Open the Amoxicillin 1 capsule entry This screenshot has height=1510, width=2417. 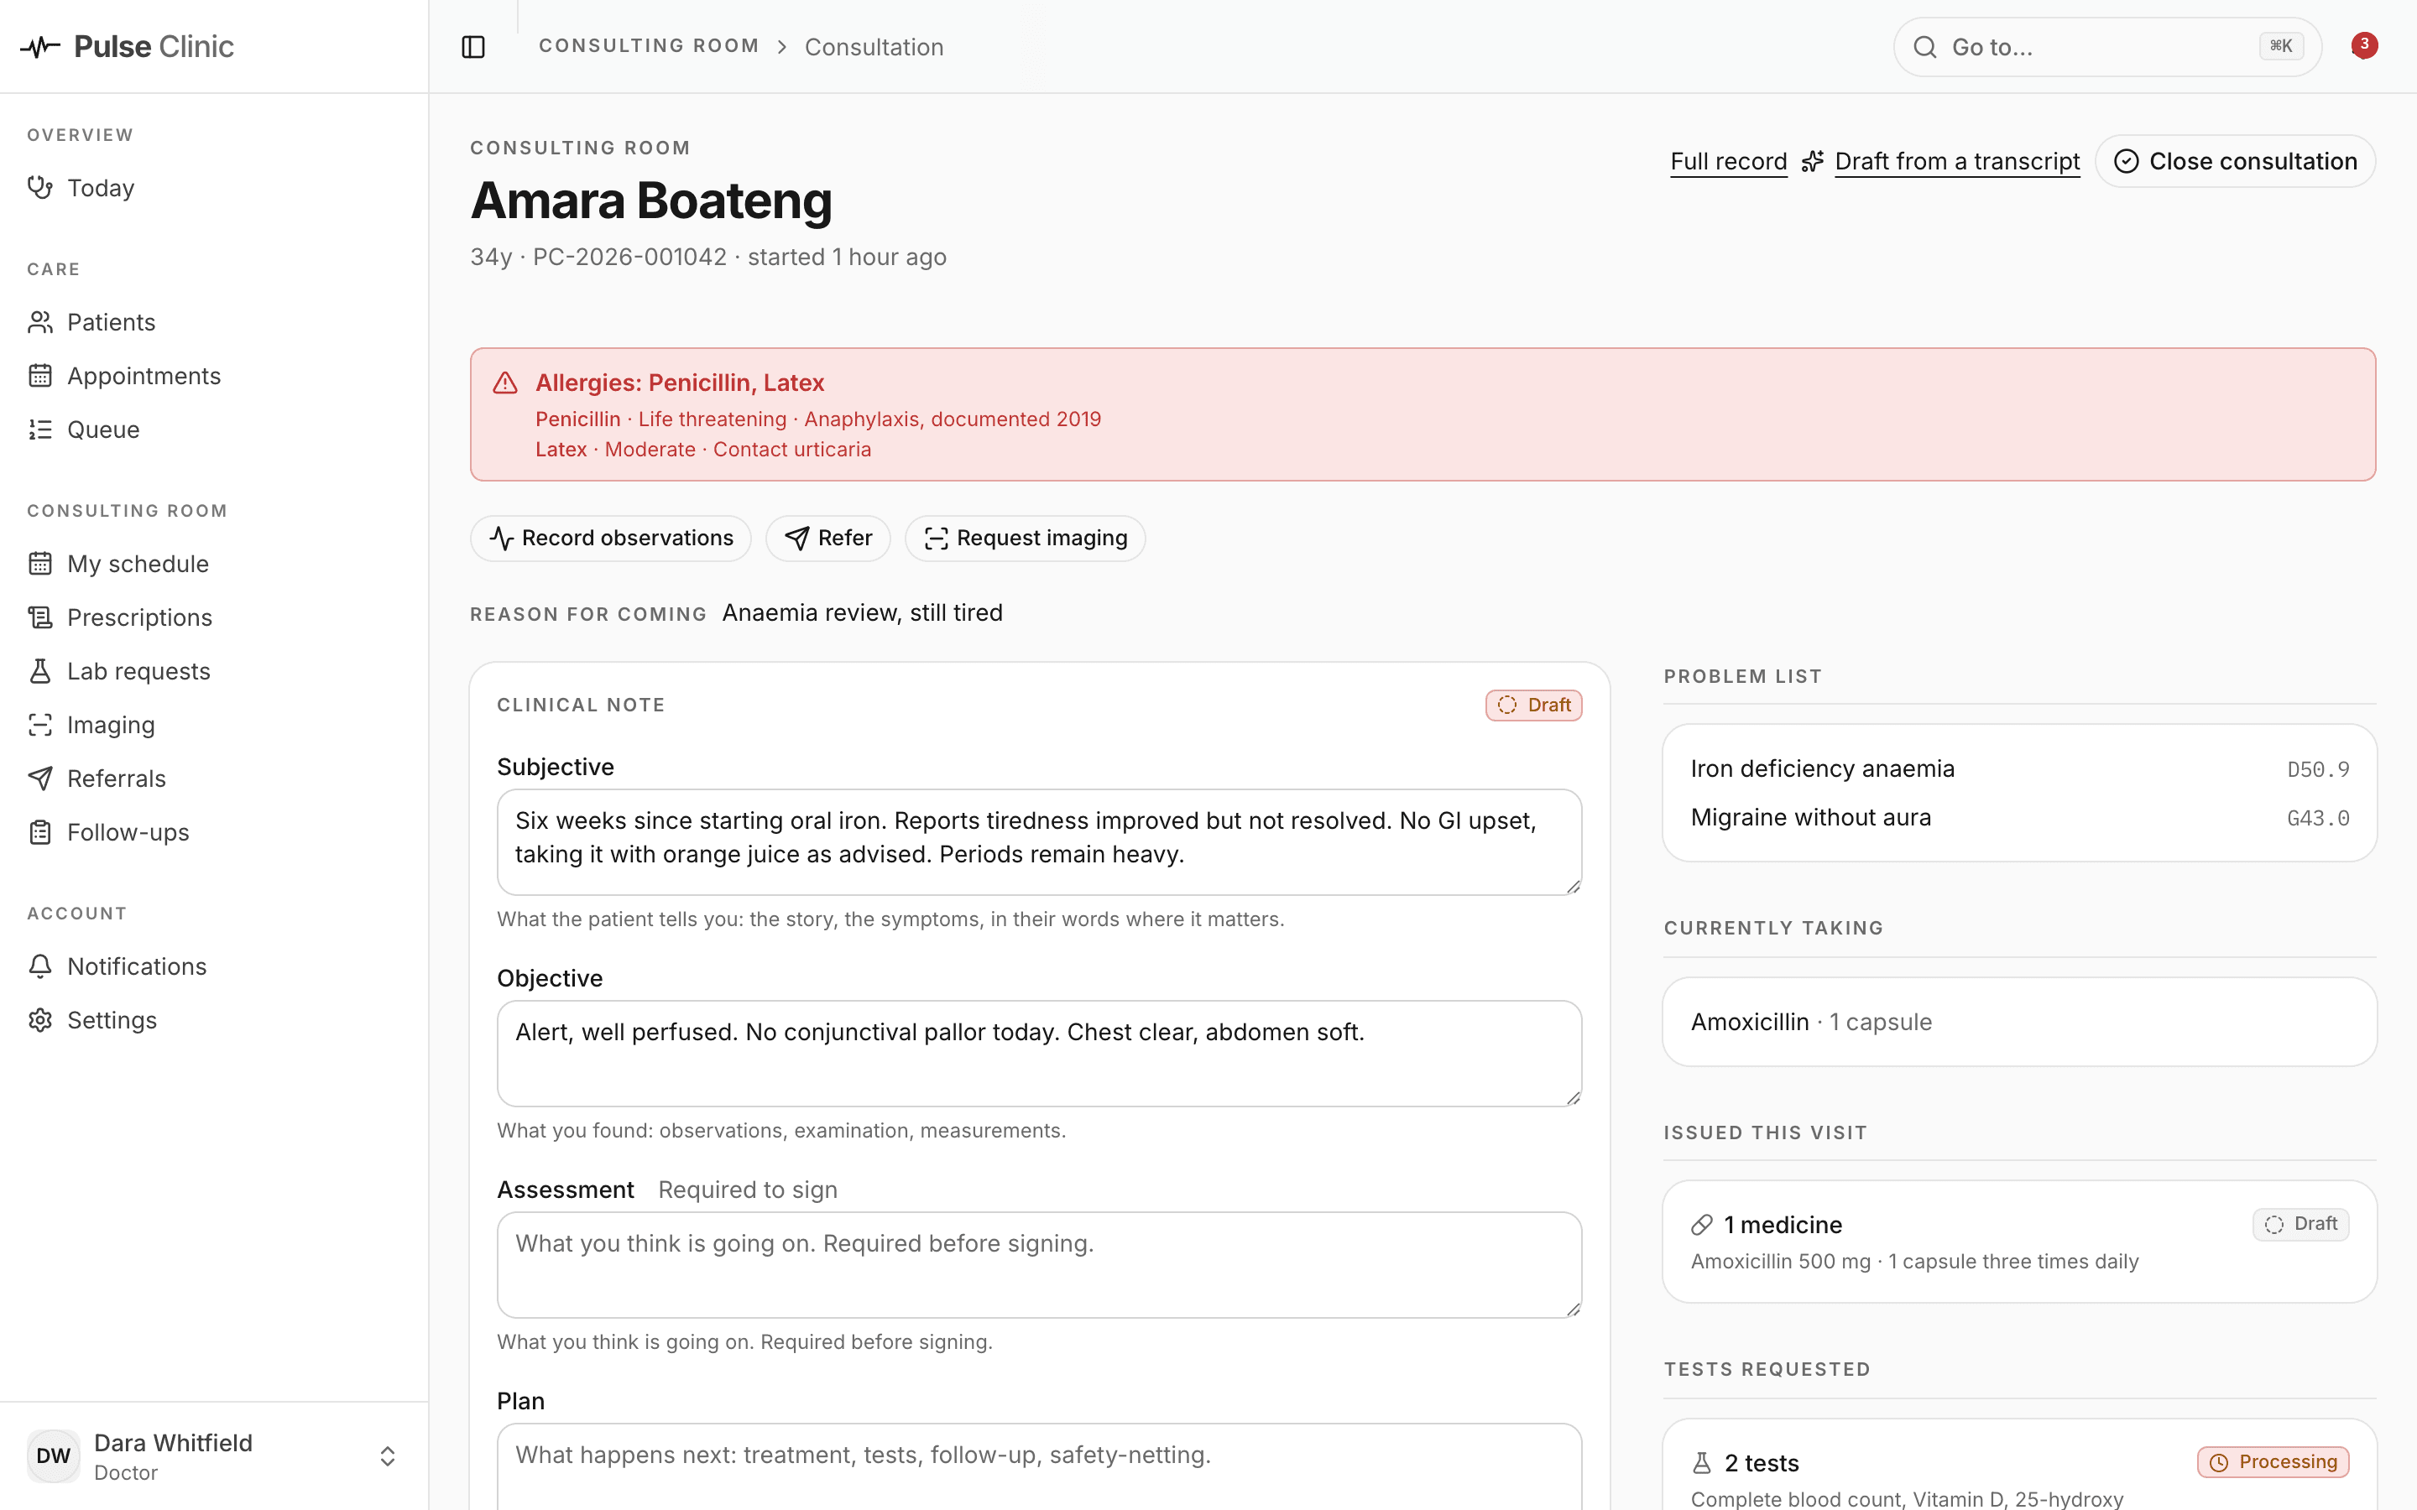[2018, 1022]
